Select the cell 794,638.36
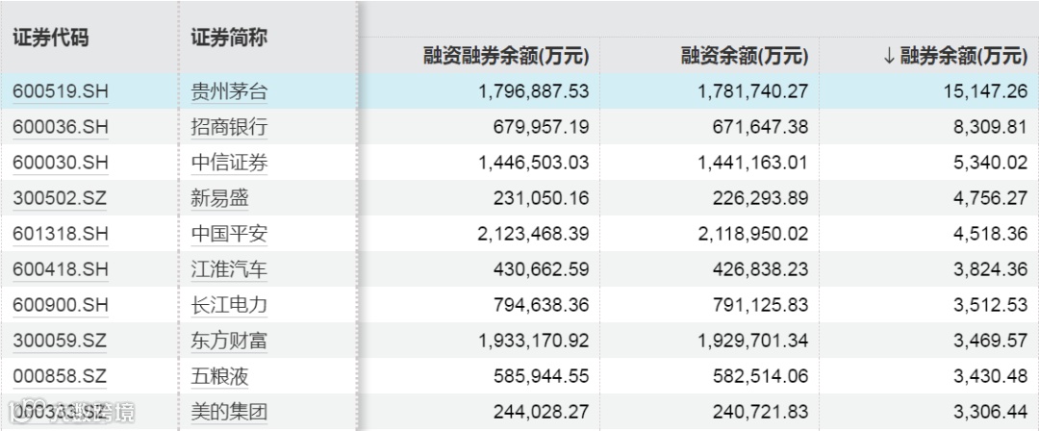 [542, 305]
